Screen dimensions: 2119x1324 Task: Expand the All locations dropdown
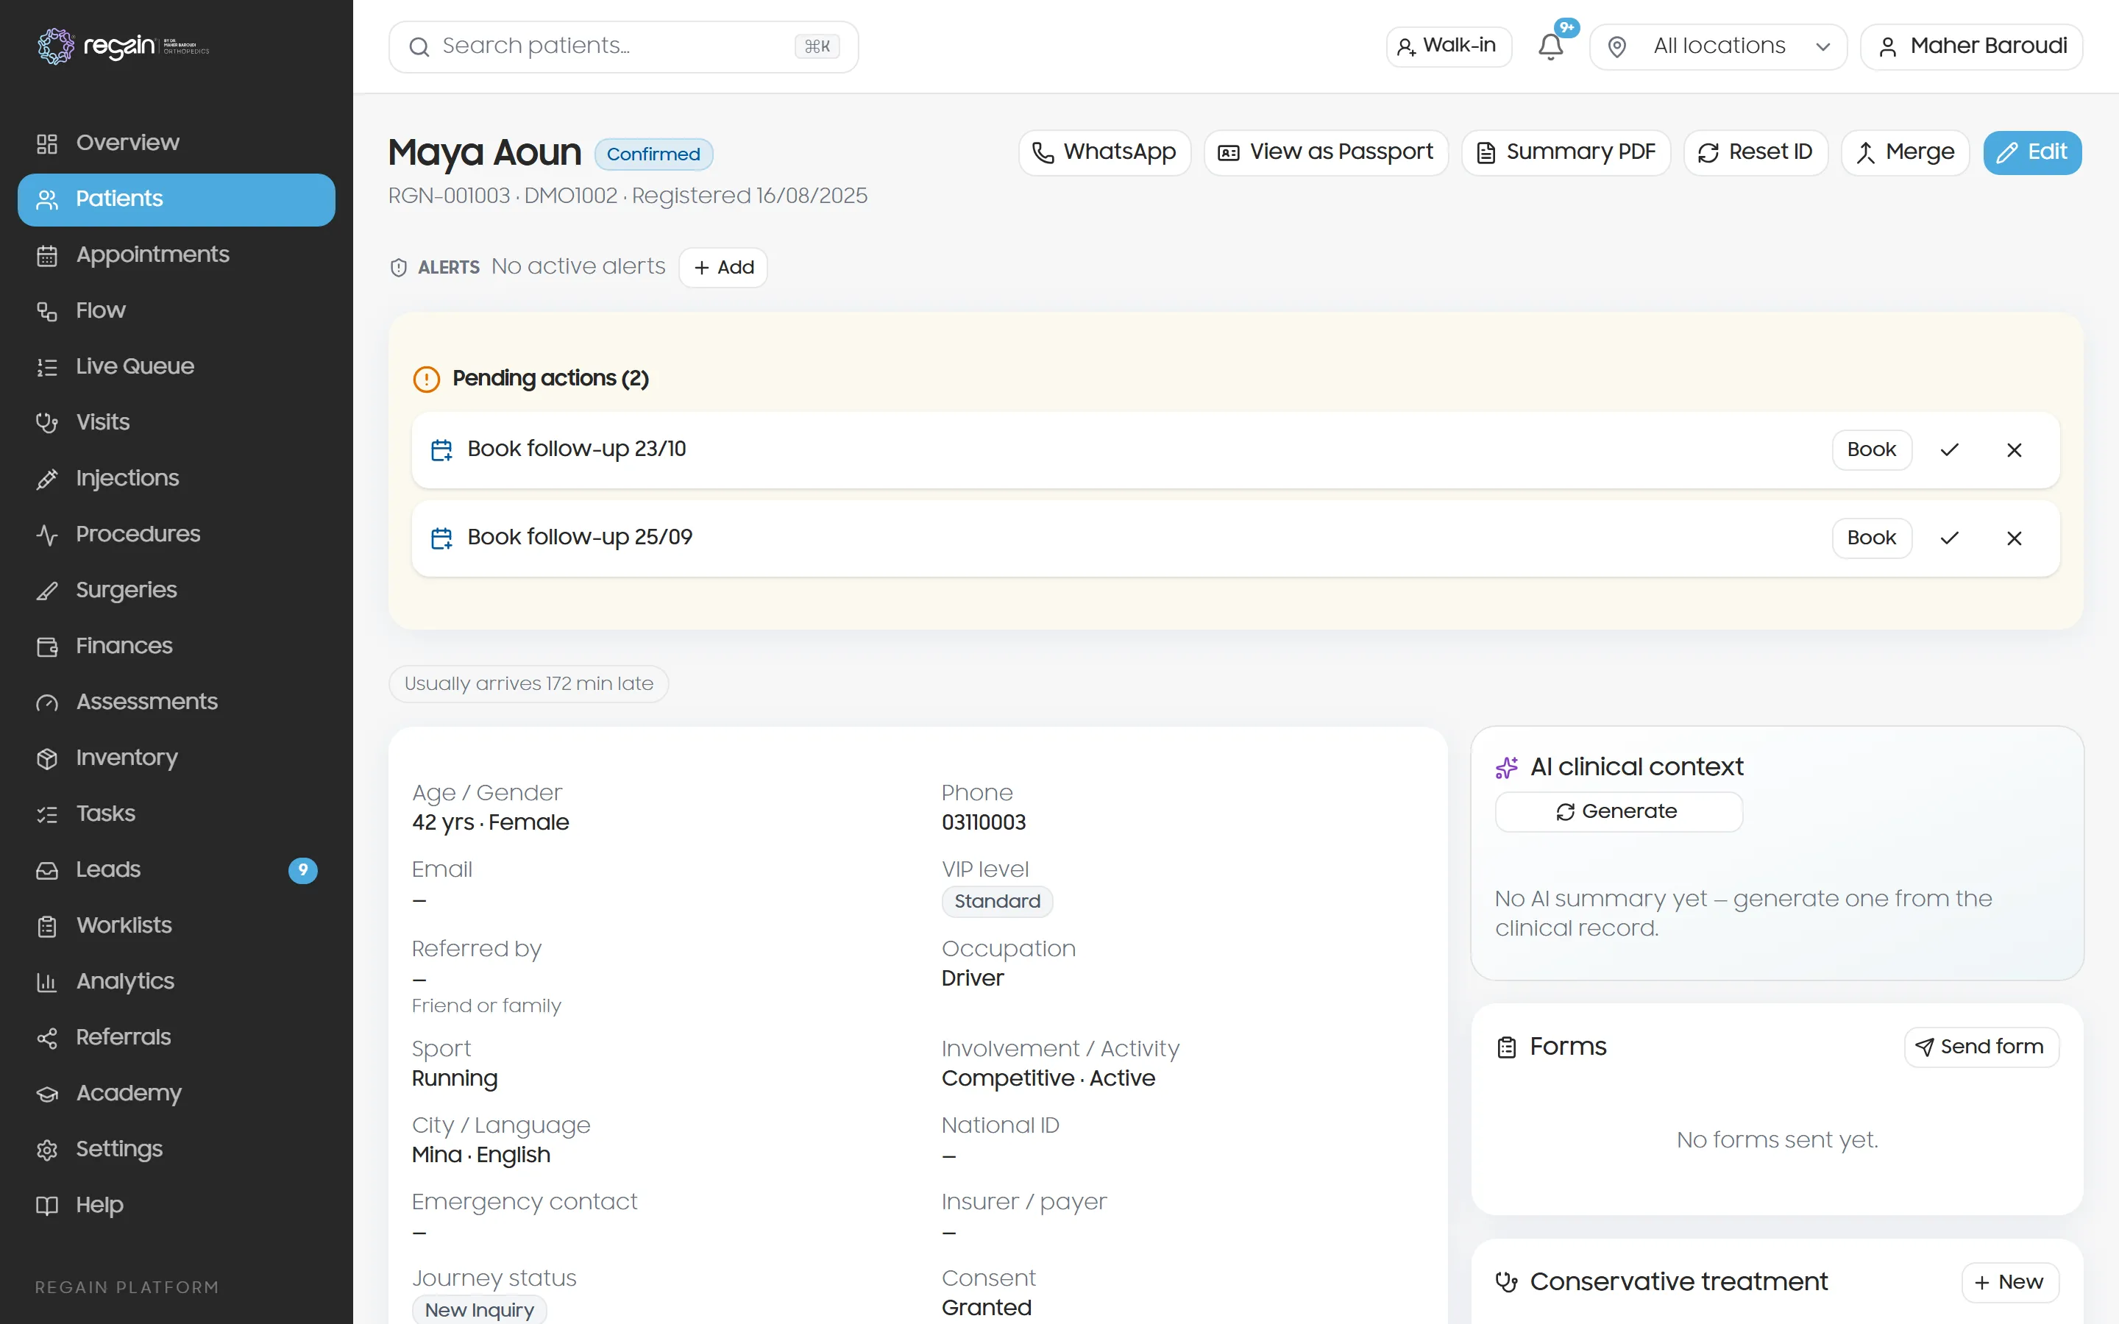(x=1718, y=46)
